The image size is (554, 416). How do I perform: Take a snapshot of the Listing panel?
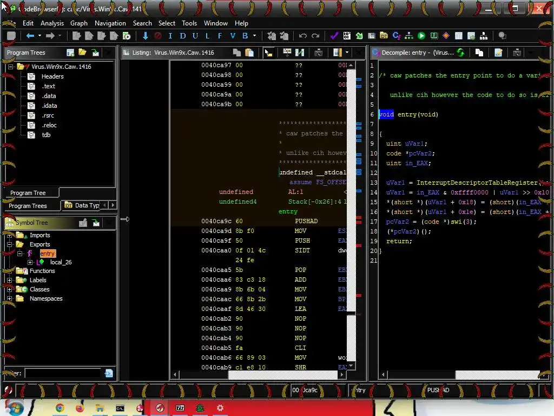click(318, 53)
